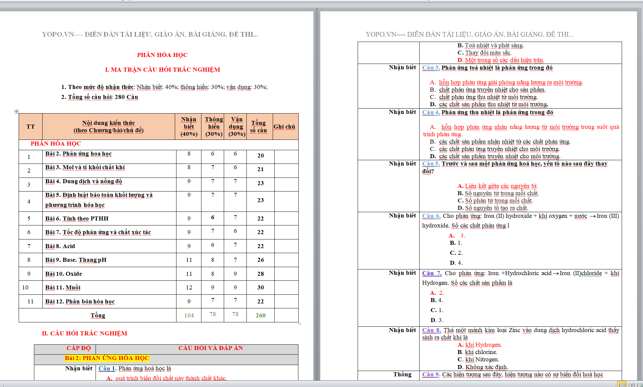643x387 pixels.
Task: Open the Câu 7 link
Action: click(x=432, y=273)
